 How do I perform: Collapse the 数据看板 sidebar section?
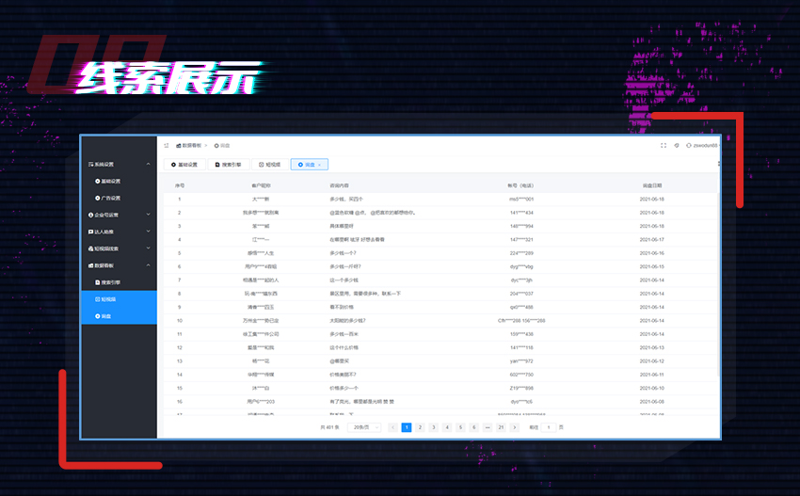point(120,265)
